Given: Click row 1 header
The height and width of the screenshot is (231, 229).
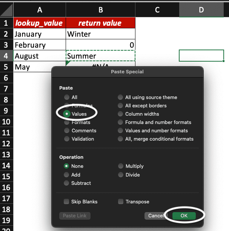Looking at the screenshot, I should pos(6,23).
